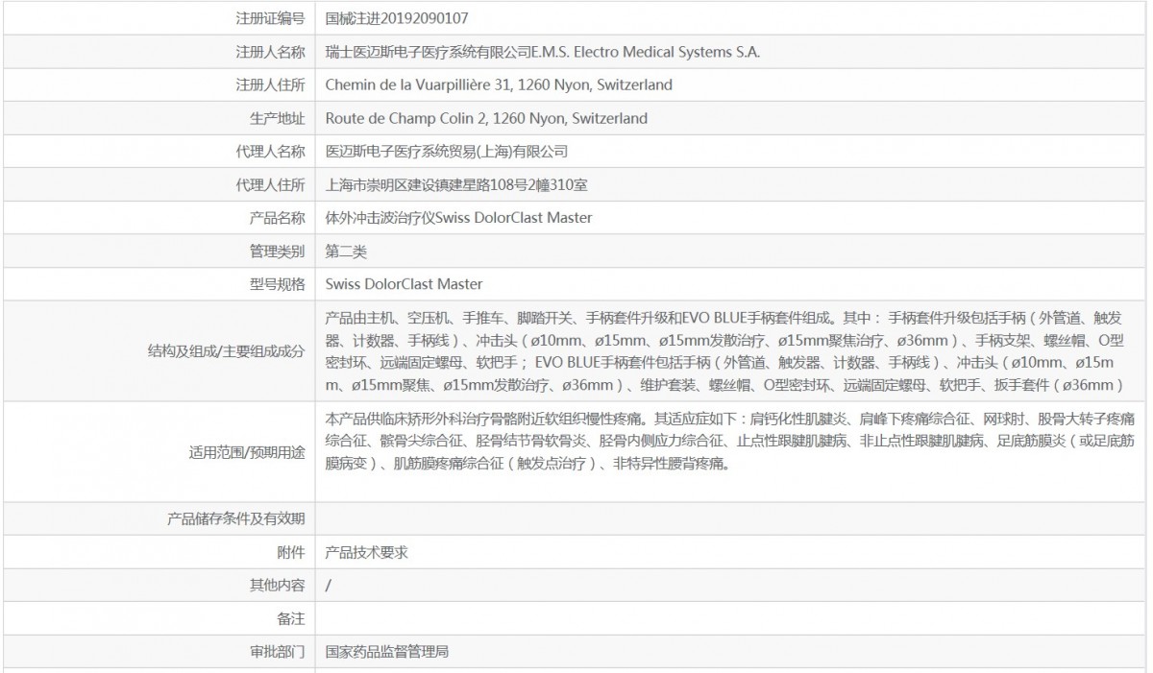Click the 其他内容 label
The height and width of the screenshot is (673, 1153).
point(277,585)
